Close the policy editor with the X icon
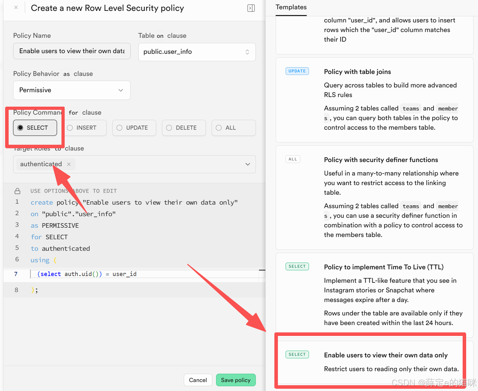This screenshot has height=391, width=478. (x=16, y=7)
